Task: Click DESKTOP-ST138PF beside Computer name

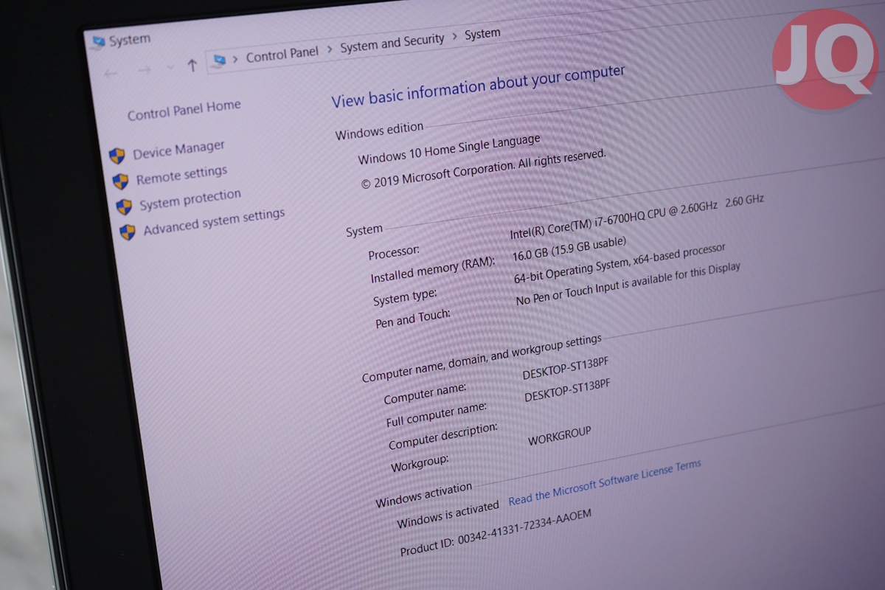Action: click(566, 368)
